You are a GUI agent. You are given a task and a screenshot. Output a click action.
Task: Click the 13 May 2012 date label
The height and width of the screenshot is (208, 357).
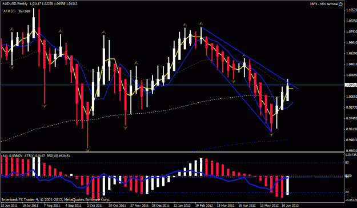click(x=270, y=205)
